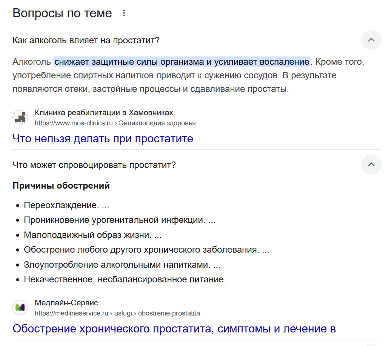Screen dimensions: 391x346
Task: Click the Некачественное, несбалансированное питание list item
Action: coord(125,279)
